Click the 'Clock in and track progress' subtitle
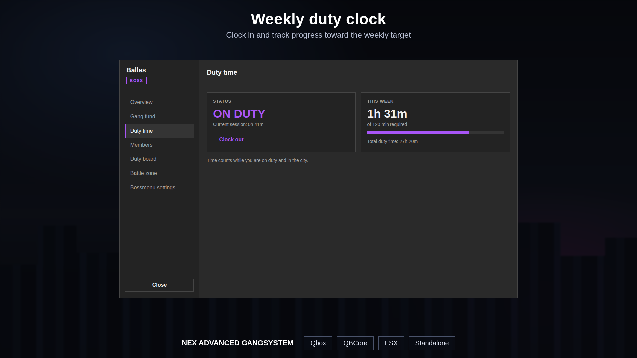The image size is (637, 358). 318,35
